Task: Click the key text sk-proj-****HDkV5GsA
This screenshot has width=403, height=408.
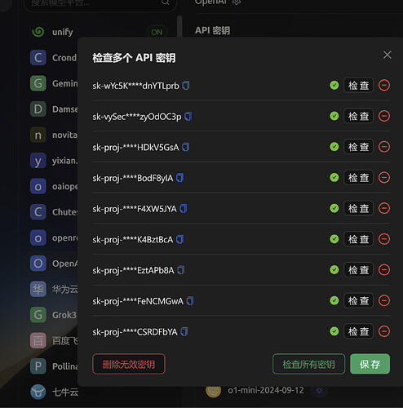Action: [135, 147]
